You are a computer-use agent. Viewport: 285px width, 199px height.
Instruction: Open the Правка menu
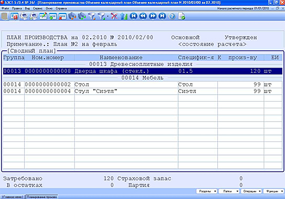click(17, 8)
